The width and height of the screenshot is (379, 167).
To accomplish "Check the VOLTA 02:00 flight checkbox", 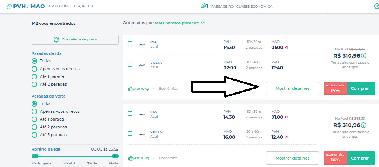I will (130, 64).
